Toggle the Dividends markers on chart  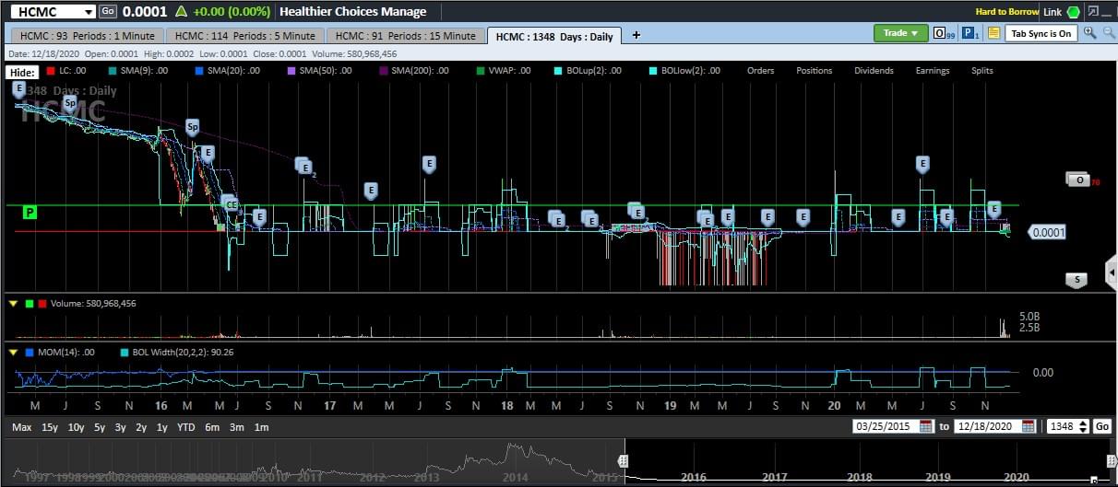coord(873,71)
